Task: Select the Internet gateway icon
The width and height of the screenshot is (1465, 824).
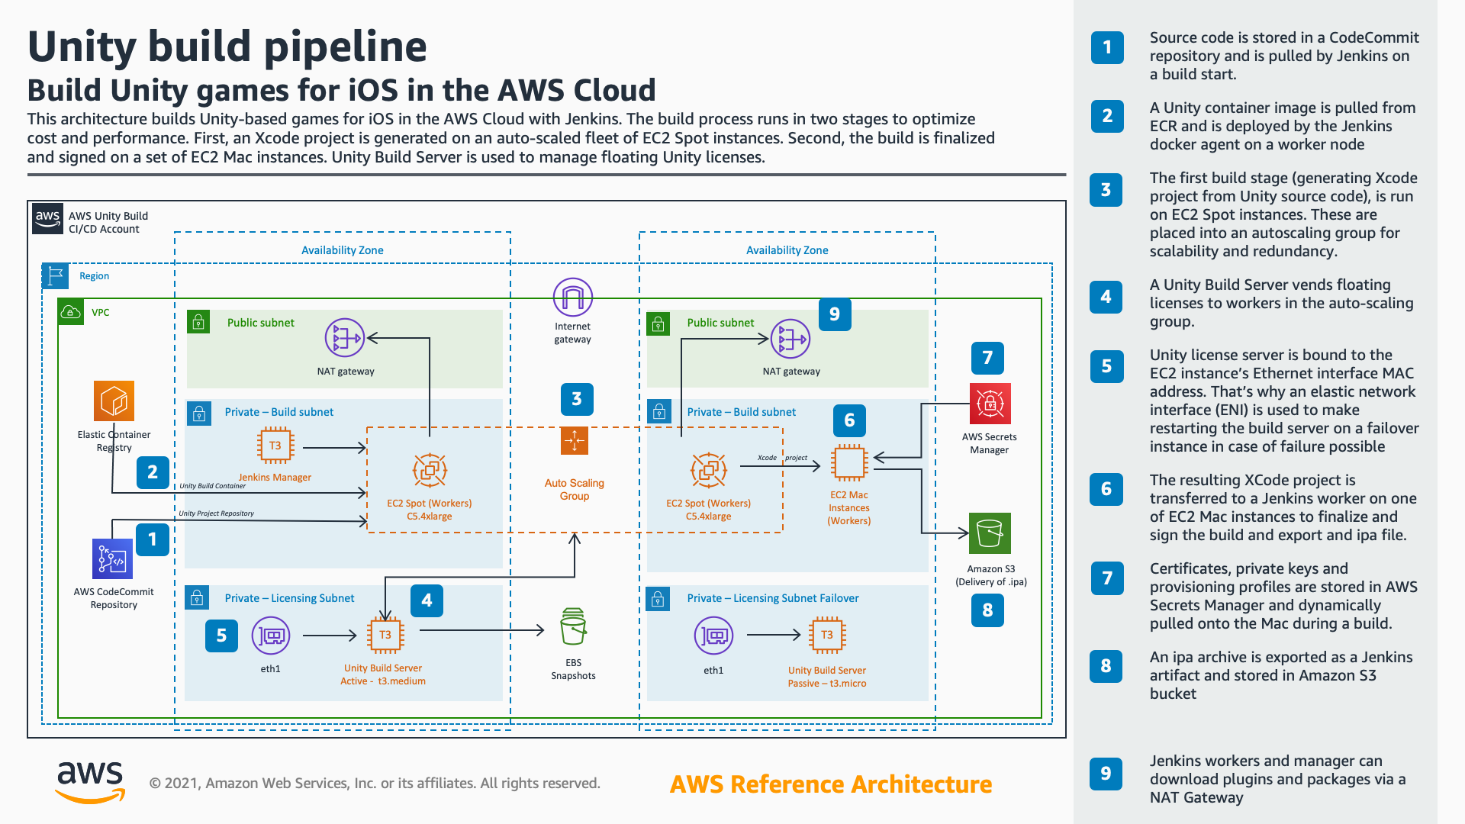Action: 572,298
